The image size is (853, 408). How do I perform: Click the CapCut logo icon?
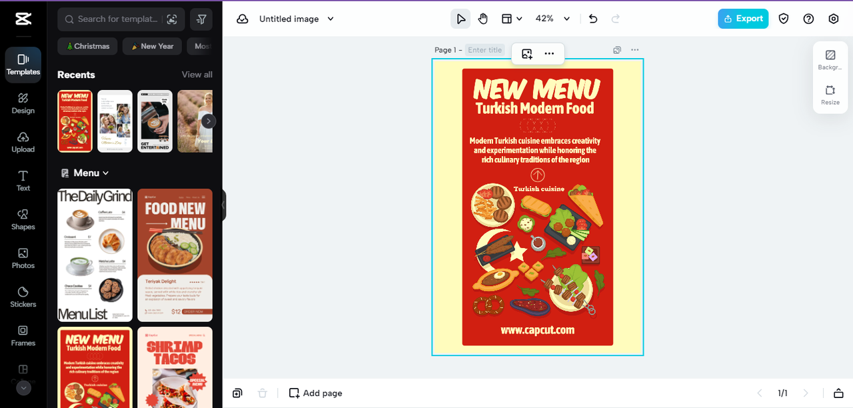23,19
